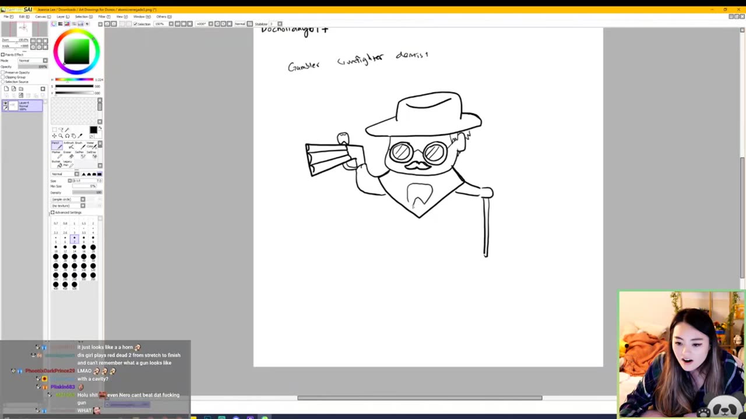The height and width of the screenshot is (419, 746).
Task: Click the layer Opacity bar
Action: coord(33,67)
